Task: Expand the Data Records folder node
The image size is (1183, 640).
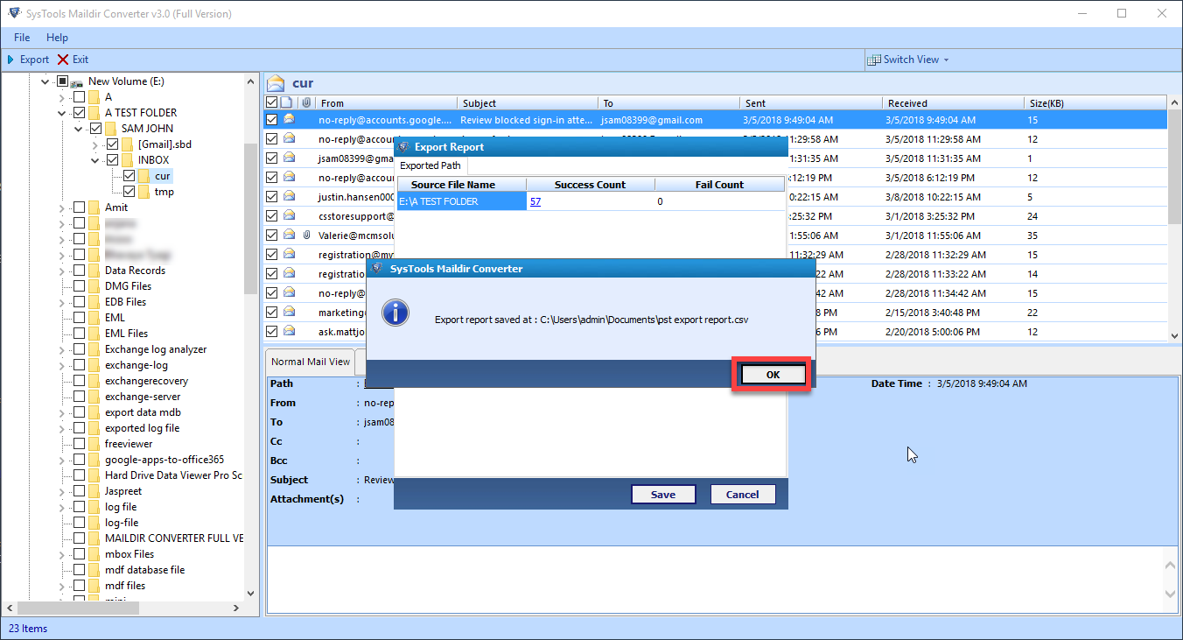Action: click(x=62, y=271)
